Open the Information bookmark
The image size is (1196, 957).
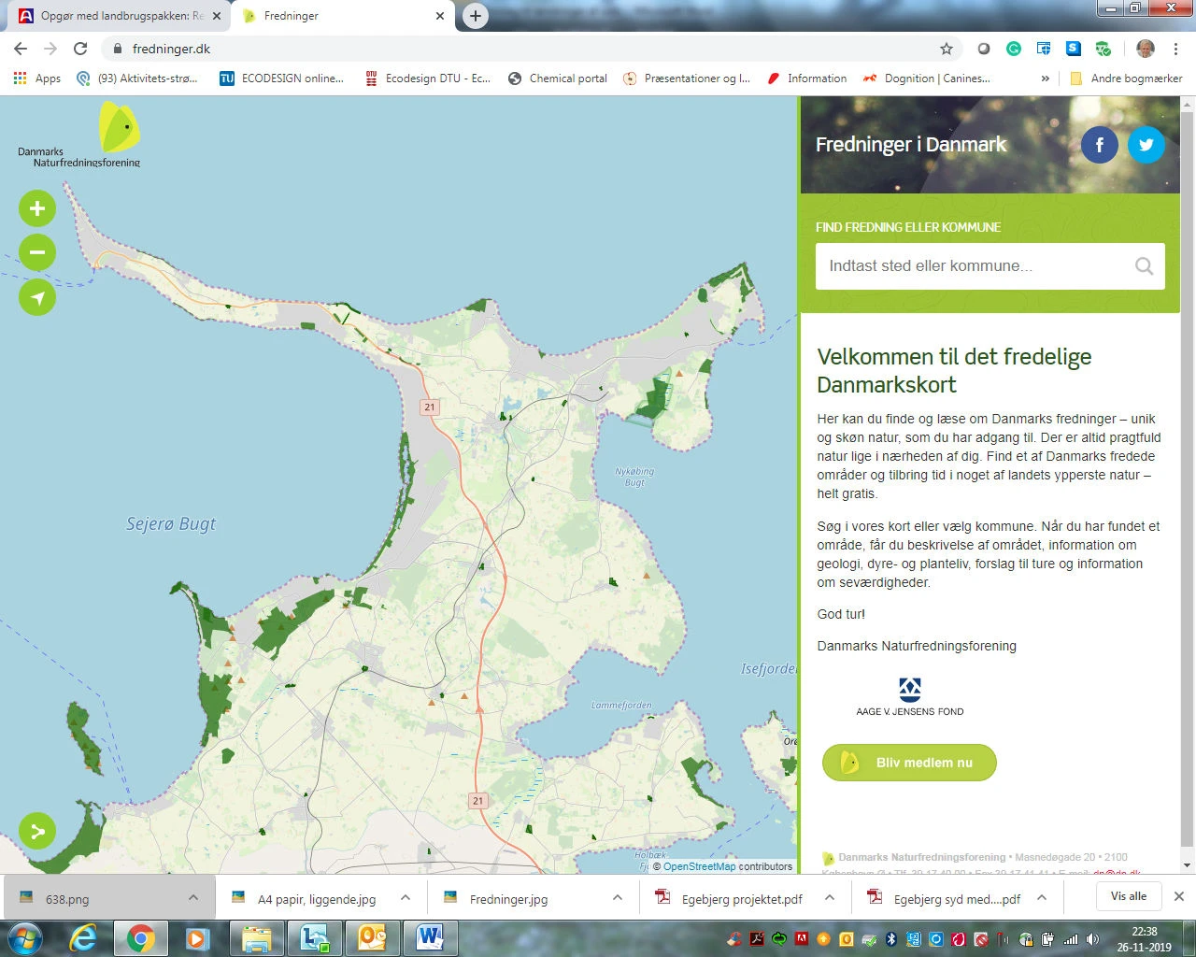coord(807,79)
